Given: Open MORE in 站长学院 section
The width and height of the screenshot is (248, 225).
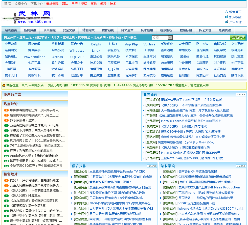Looking at the screenshot, I should pyautogui.click(x=241, y=166).
